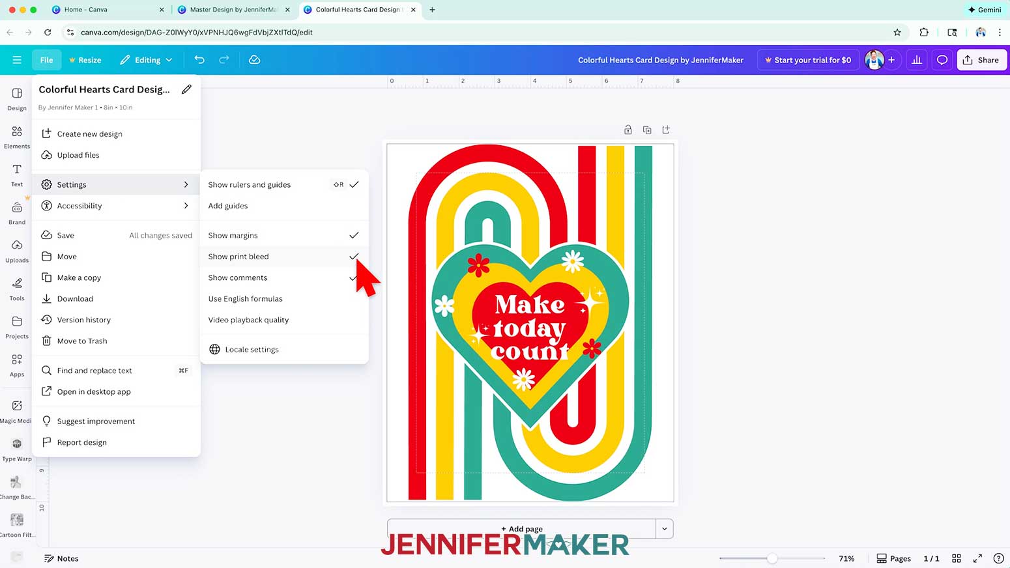Open the Cartoon Filter app
Image resolution: width=1010 pixels, height=568 pixels.
(17, 525)
